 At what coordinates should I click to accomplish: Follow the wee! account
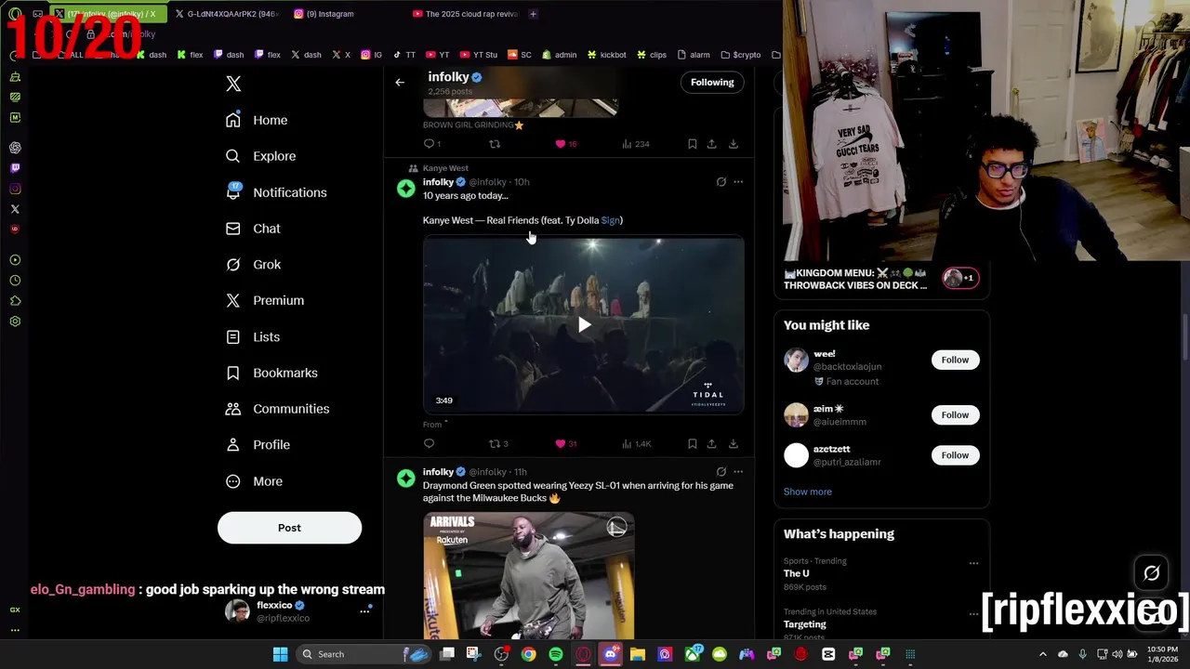coord(955,360)
